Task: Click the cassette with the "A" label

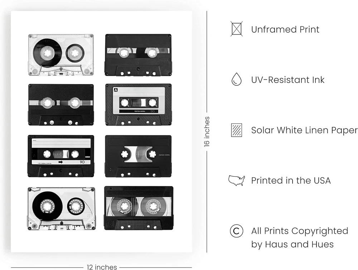Action: [138, 104]
